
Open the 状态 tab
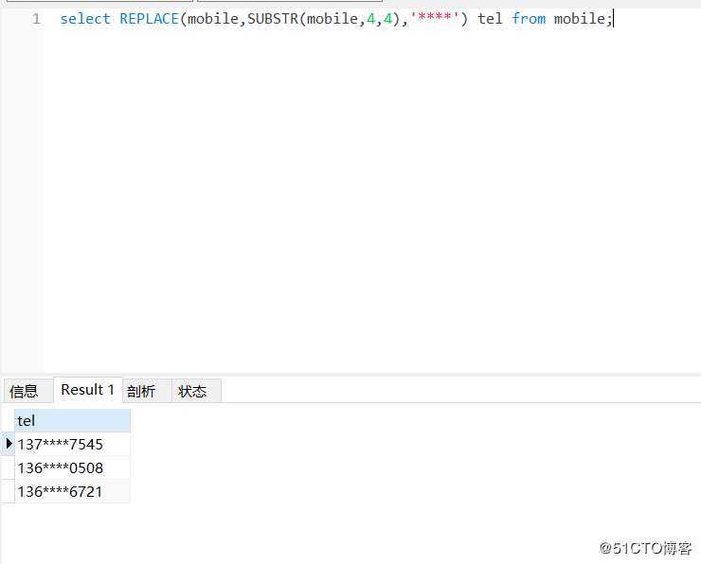pyautogui.click(x=196, y=391)
